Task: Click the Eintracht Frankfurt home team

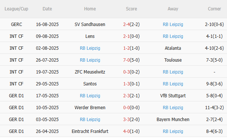Action: [90, 131]
